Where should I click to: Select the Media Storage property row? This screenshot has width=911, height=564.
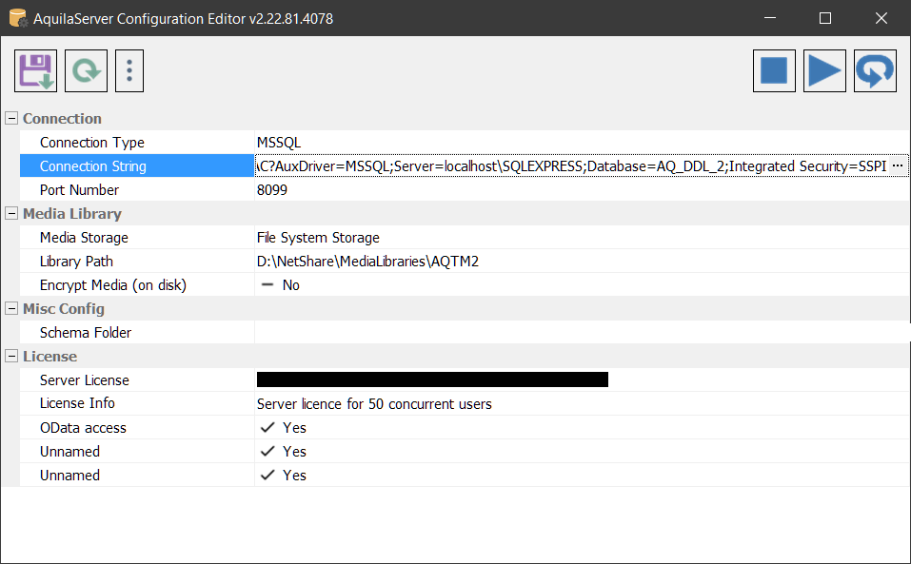point(84,238)
